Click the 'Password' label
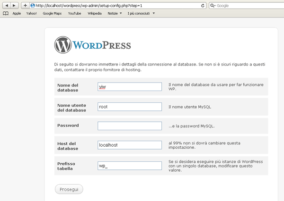284x201 pixels. pyautogui.click(x=68, y=126)
